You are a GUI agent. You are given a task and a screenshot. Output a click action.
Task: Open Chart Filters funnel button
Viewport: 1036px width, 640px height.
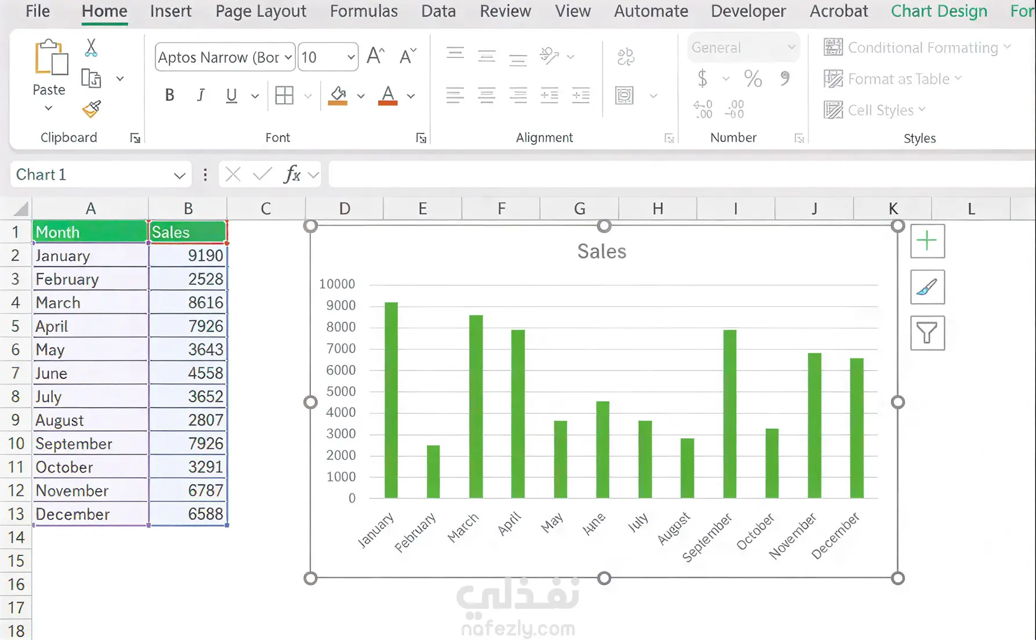point(928,333)
